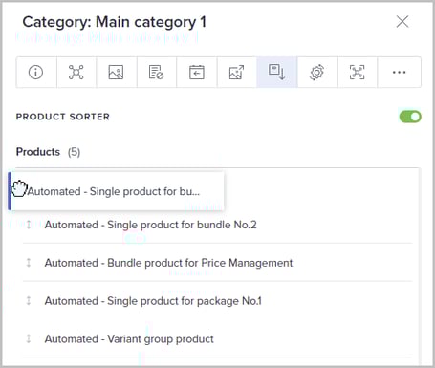Image resolution: width=435 pixels, height=368 pixels.
Task: Open the gear settings icon tab
Action: 317,73
